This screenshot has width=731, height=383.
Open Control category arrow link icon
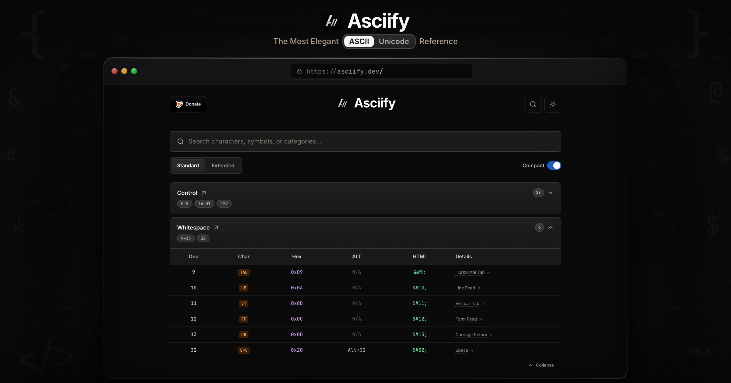(204, 193)
